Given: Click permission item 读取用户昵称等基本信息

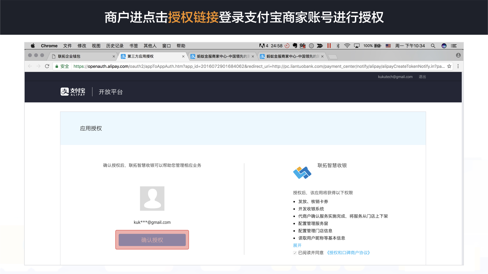Looking at the screenshot, I should pos(322,238).
